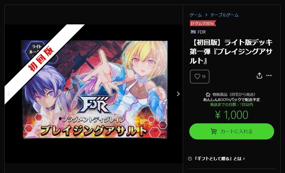The image size is (285, 173).
Task: Select the ゲムマ2021a event tag
Action: tap(203, 24)
